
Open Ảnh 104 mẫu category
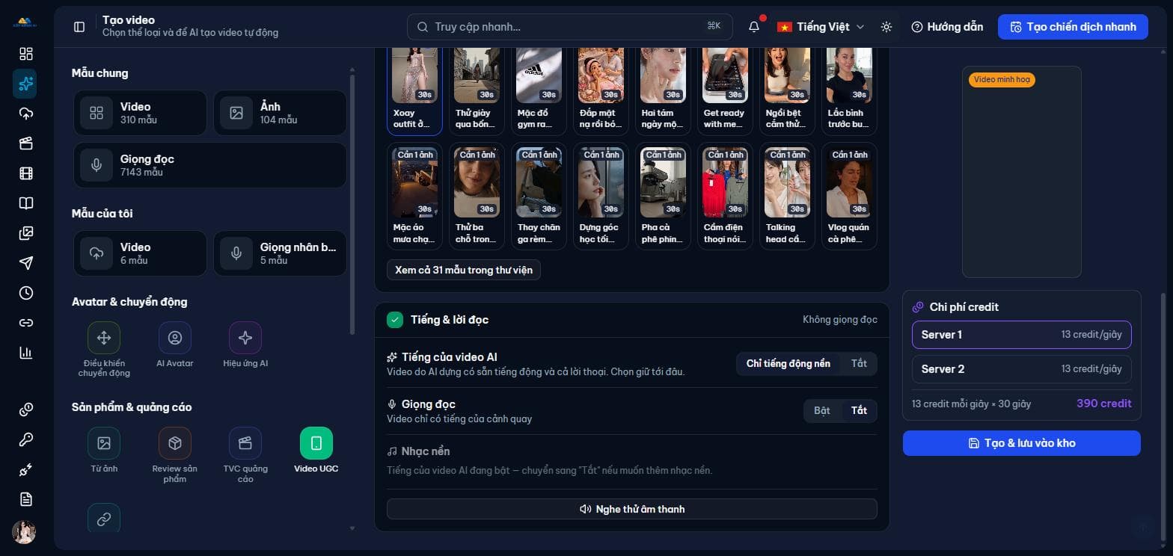coord(280,113)
